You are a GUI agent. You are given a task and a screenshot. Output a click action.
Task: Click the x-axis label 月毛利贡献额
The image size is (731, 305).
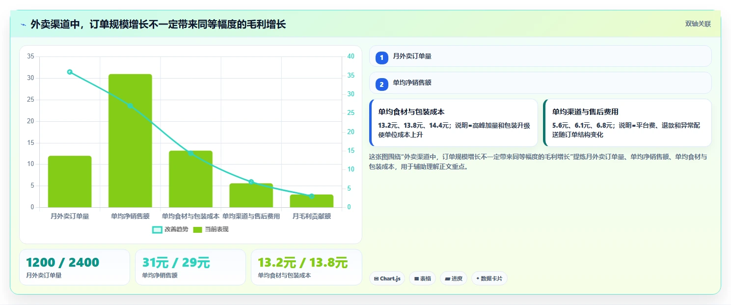(x=311, y=216)
